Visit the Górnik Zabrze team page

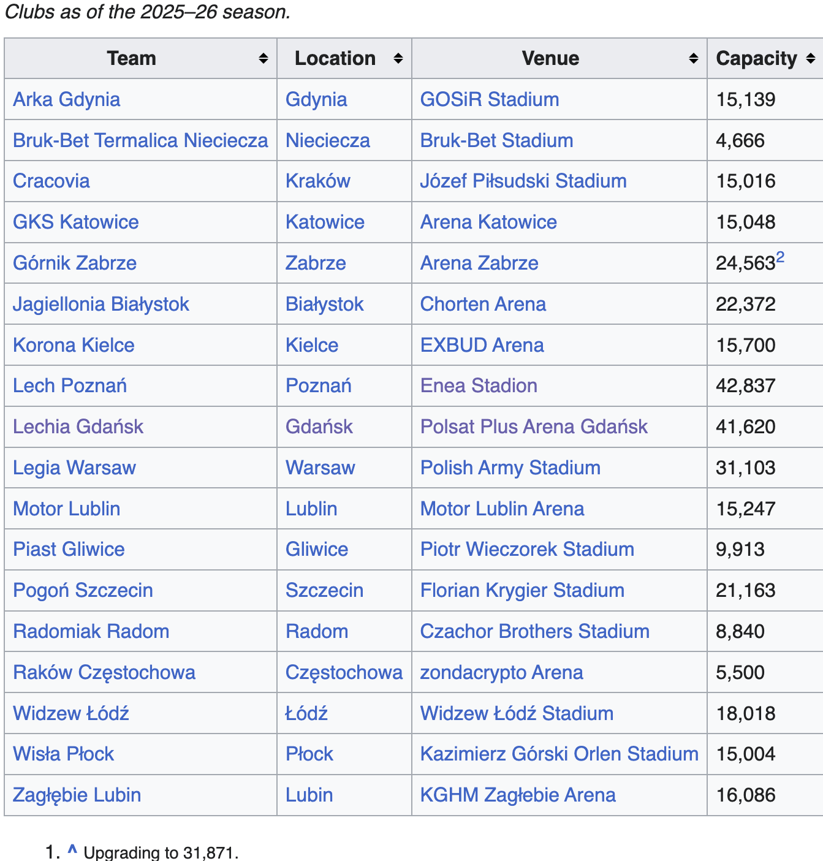pyautogui.click(x=75, y=263)
